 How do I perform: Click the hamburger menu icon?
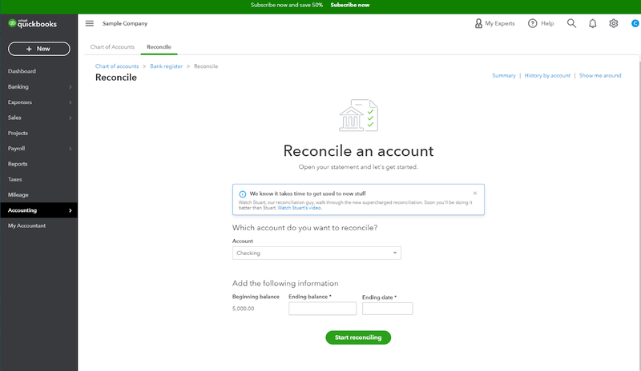pos(89,24)
